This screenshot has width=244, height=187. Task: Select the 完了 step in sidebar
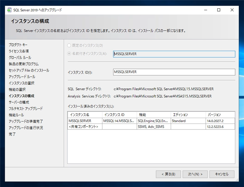point(12,134)
